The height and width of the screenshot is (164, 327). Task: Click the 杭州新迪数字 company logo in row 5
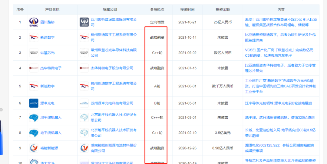pos(84,86)
